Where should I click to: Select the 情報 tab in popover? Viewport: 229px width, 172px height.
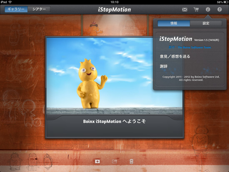click(174, 23)
